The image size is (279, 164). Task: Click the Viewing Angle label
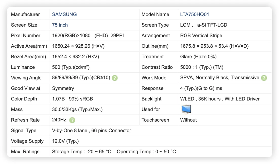pos(26,78)
